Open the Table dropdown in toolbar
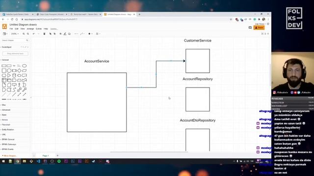314x176 pixels. click(x=98, y=34)
